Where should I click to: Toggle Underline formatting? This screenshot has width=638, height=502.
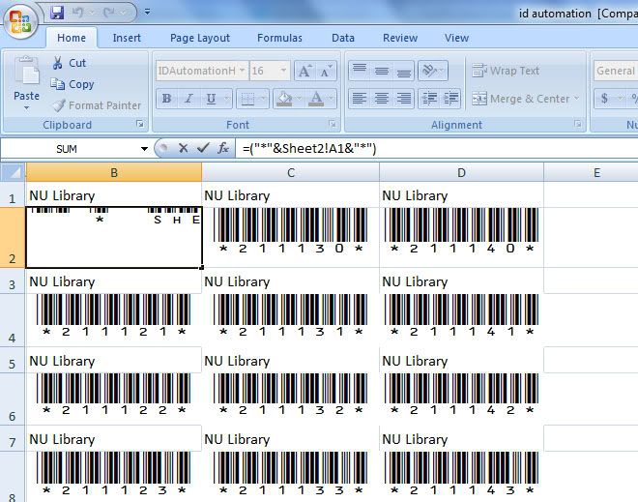[211, 99]
